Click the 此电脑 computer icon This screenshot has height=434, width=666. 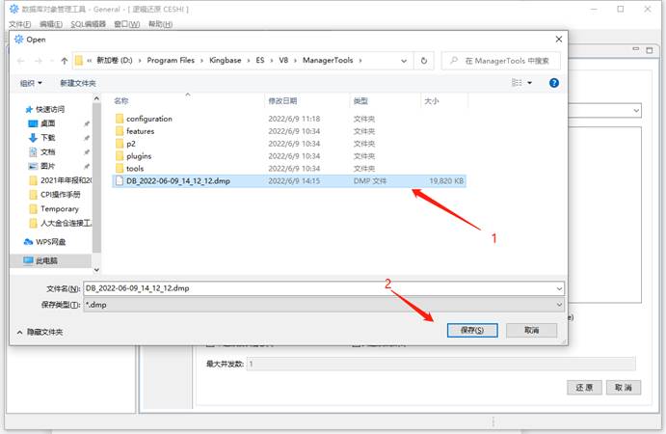(x=29, y=260)
